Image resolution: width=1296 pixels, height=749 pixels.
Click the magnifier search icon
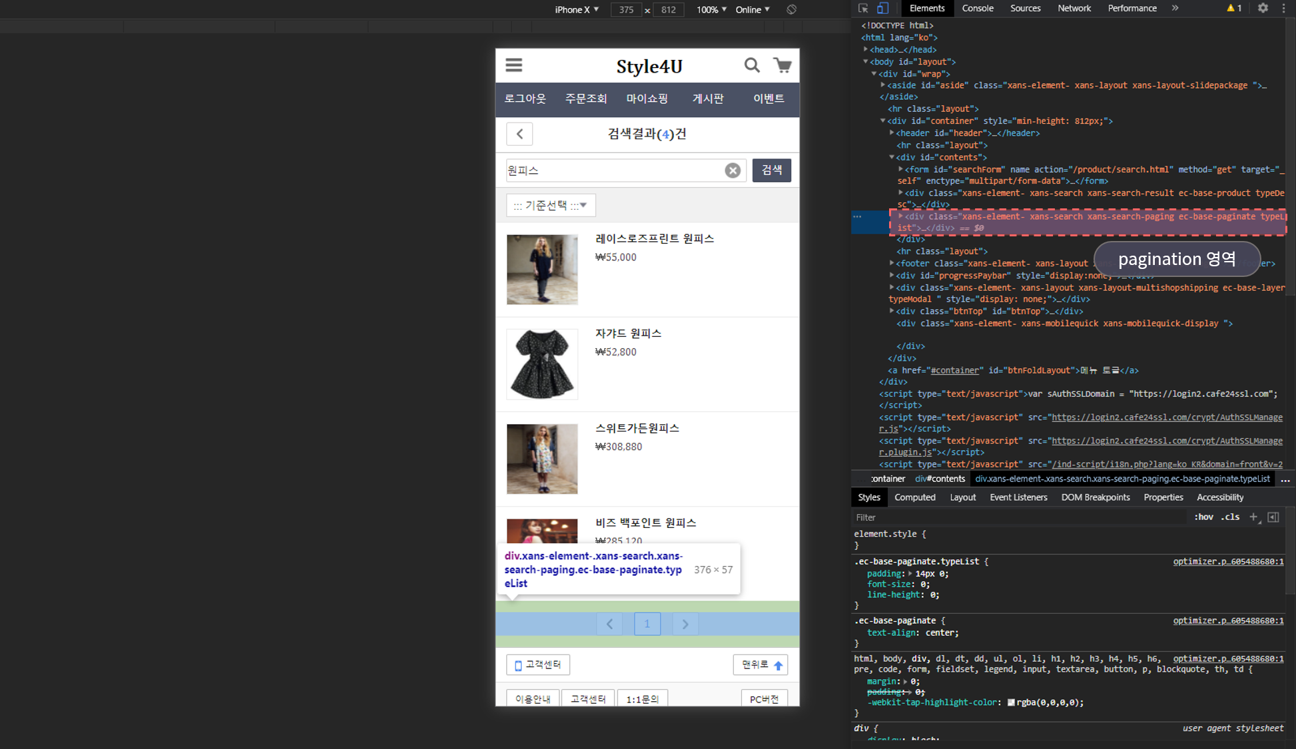(x=751, y=65)
